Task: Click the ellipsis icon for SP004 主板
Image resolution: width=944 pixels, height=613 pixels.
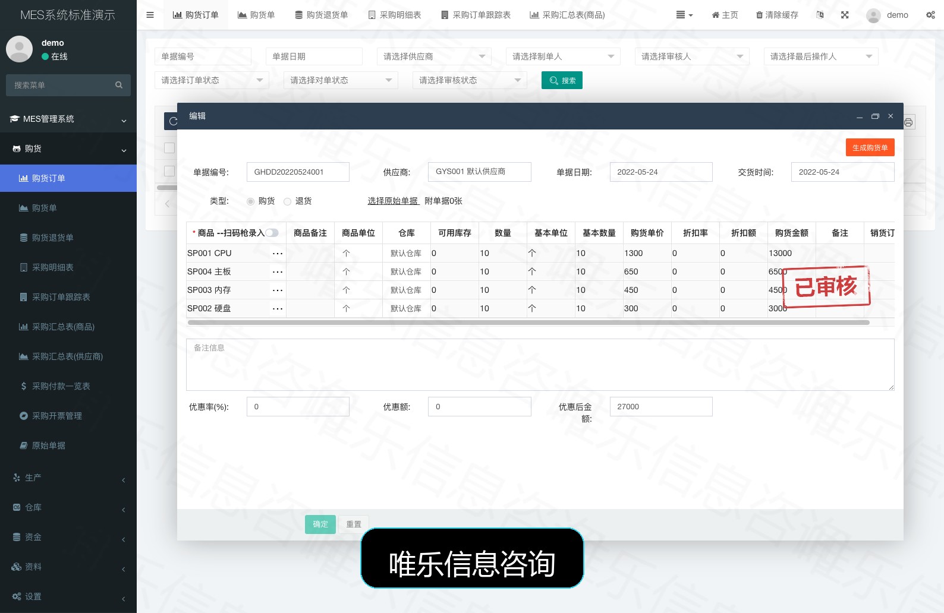Action: click(278, 272)
